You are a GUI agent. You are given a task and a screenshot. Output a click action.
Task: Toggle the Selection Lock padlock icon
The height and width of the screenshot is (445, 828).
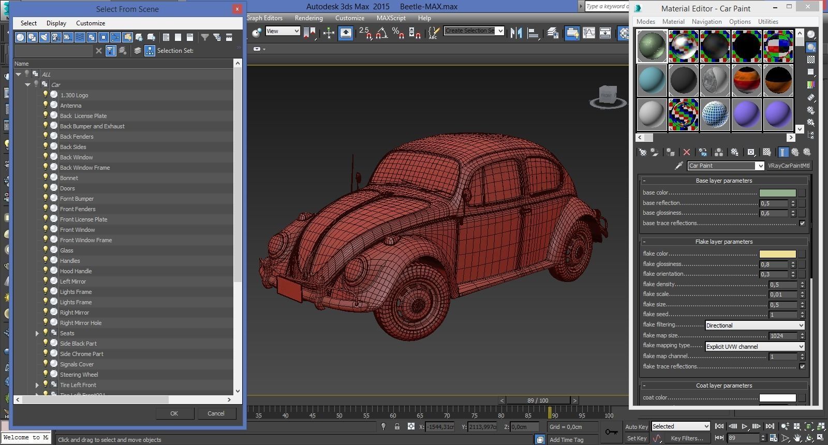click(x=397, y=426)
